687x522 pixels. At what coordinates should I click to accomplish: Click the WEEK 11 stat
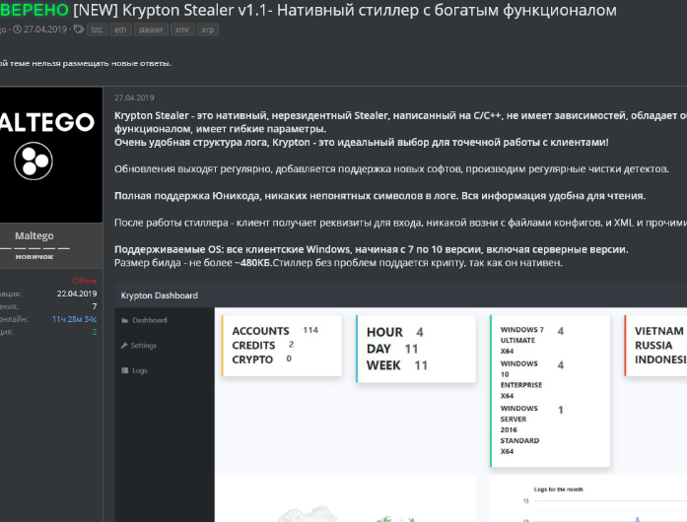tap(397, 365)
